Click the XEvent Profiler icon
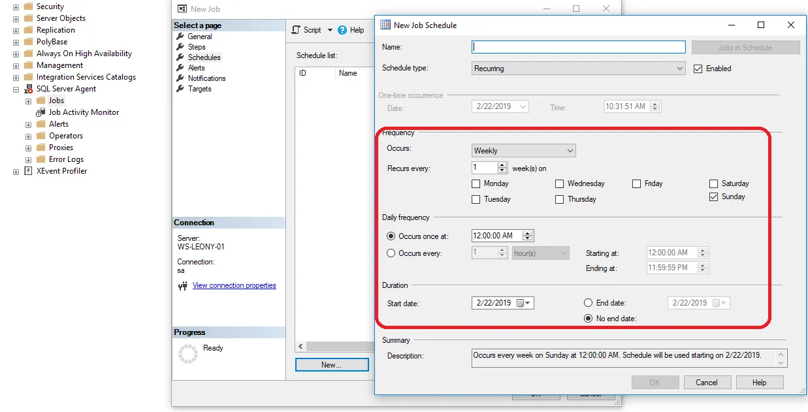808x412 pixels. pyautogui.click(x=28, y=171)
